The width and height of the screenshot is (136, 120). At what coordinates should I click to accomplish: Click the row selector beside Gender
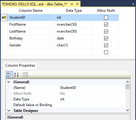(x=4, y=45)
